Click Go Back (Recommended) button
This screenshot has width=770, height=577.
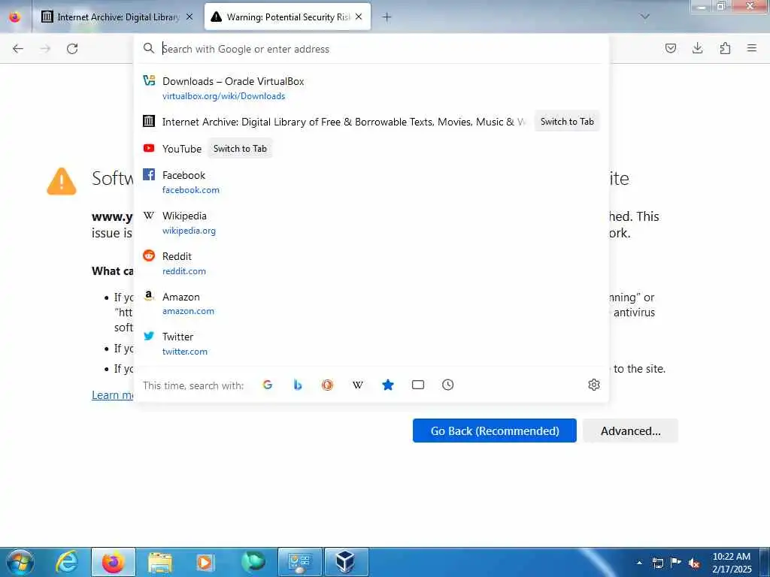point(495,430)
